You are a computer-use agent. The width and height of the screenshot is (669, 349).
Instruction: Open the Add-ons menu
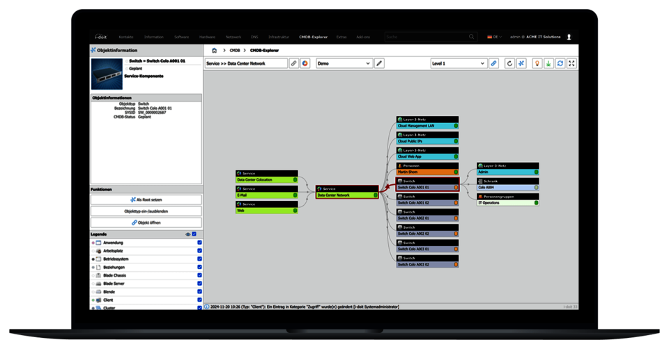tap(363, 37)
